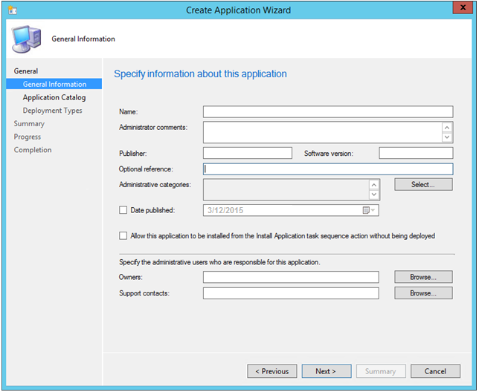Check Allow install from task sequence option
Viewport: 479px width, 392px height.
point(123,236)
